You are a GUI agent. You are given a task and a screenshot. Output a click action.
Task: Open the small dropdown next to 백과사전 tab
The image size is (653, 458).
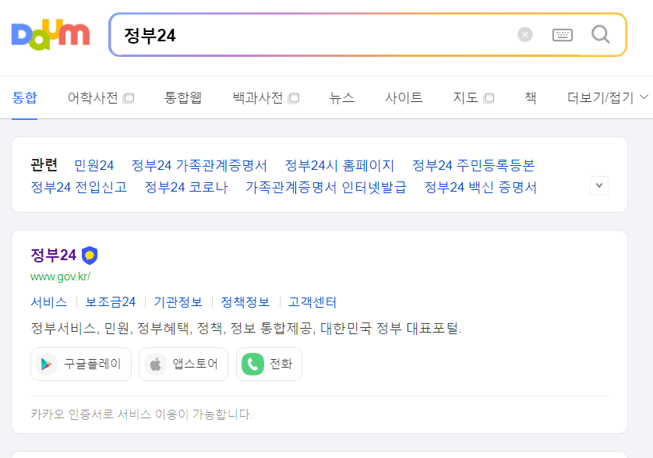click(294, 97)
